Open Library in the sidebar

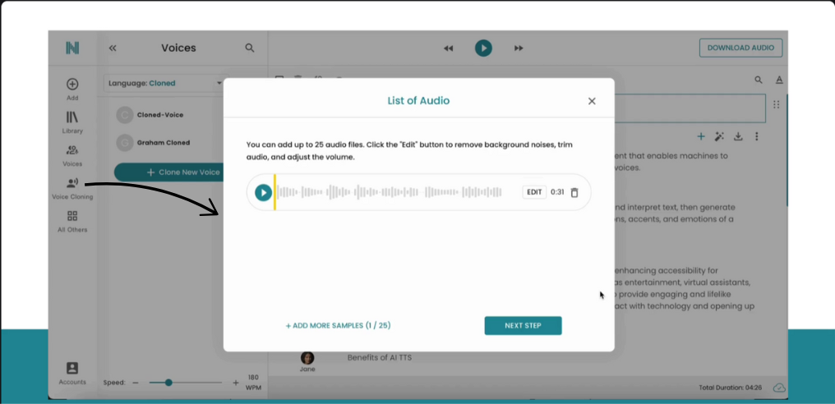72,122
